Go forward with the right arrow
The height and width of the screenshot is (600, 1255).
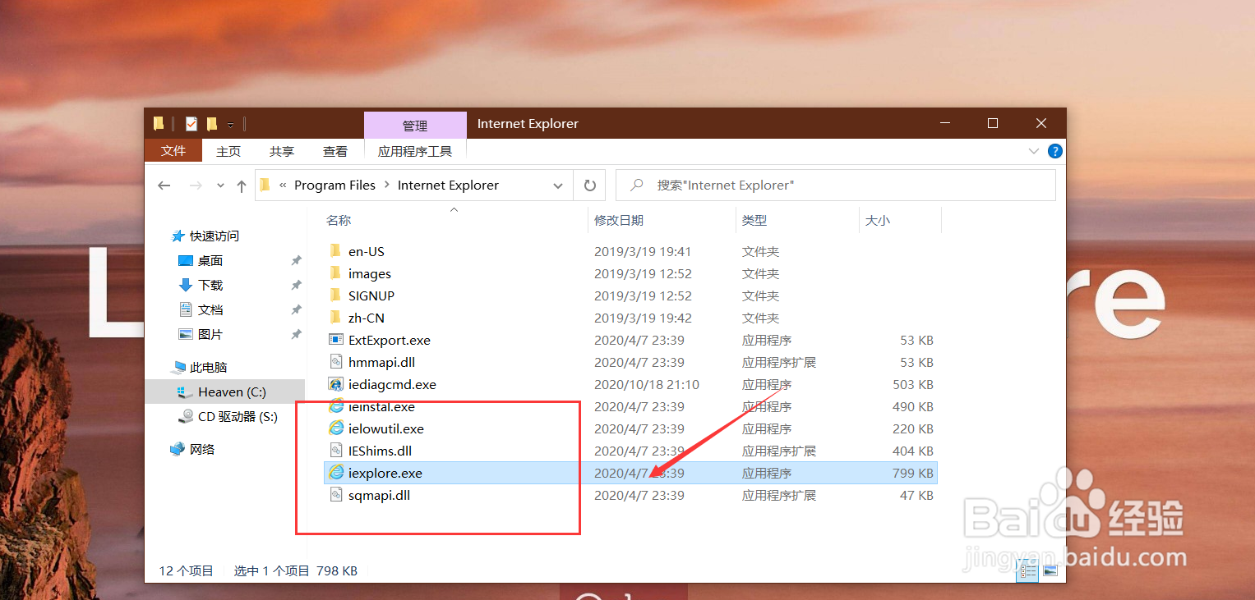196,185
